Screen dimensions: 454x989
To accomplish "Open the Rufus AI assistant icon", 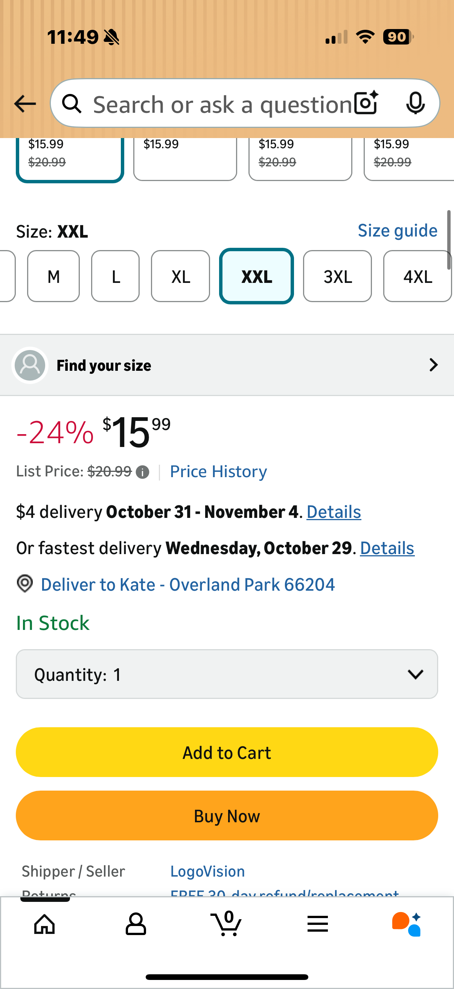I will click(407, 923).
